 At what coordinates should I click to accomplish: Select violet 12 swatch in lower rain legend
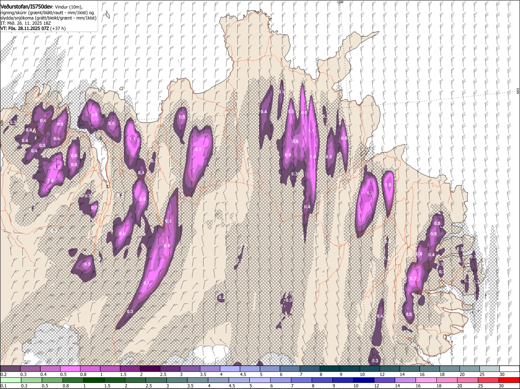click(385, 380)
